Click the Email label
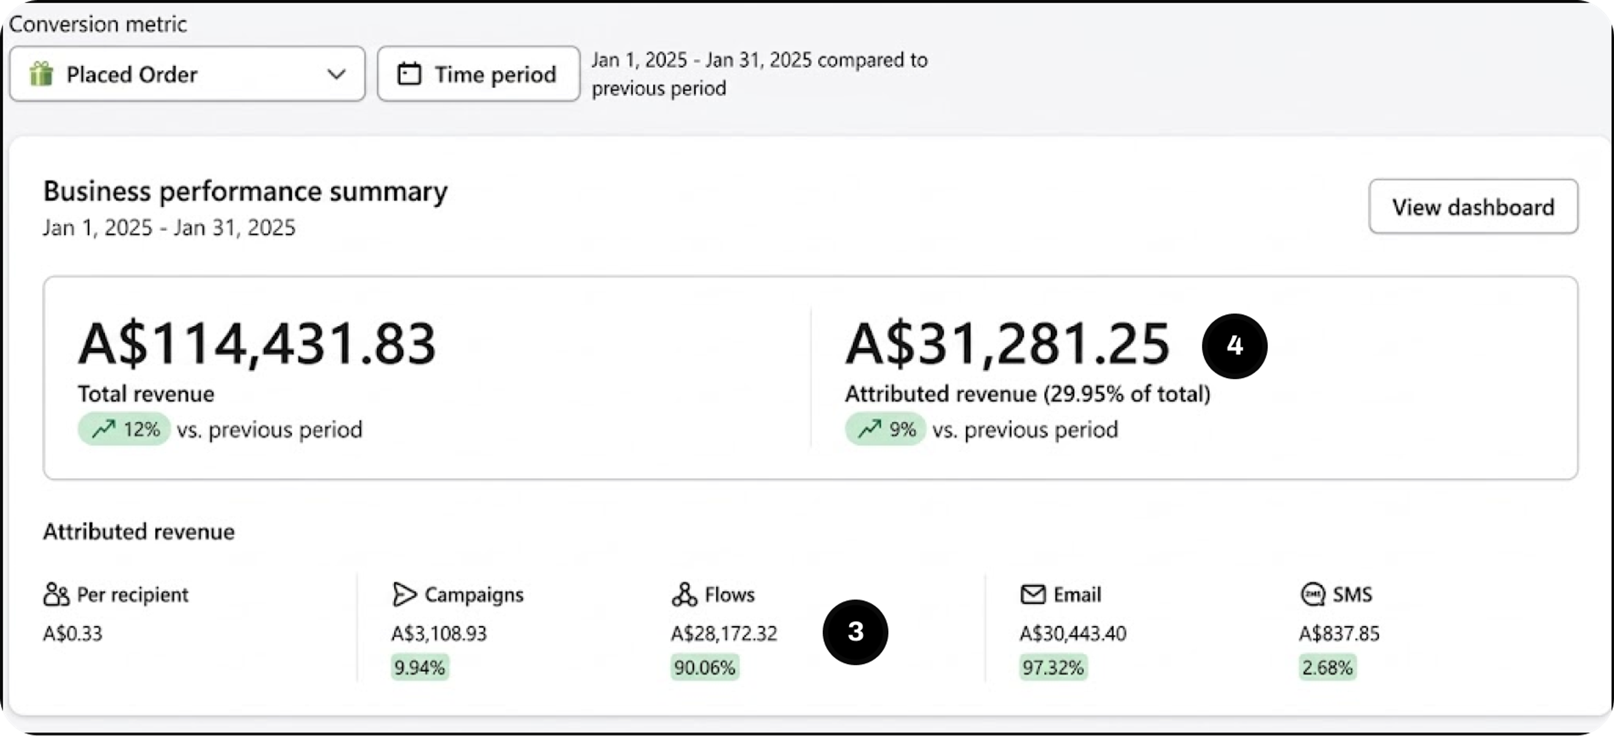This screenshot has width=1614, height=736. [1077, 594]
